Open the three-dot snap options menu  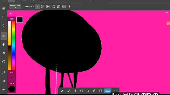click(69, 6)
